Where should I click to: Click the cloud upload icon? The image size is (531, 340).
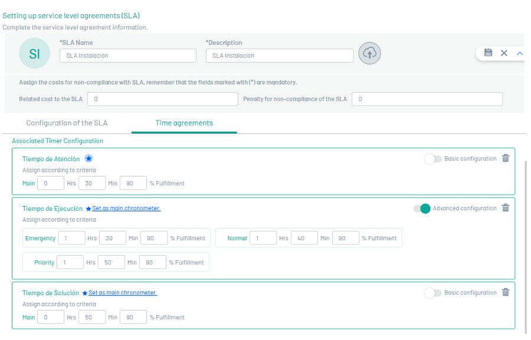coord(369,53)
